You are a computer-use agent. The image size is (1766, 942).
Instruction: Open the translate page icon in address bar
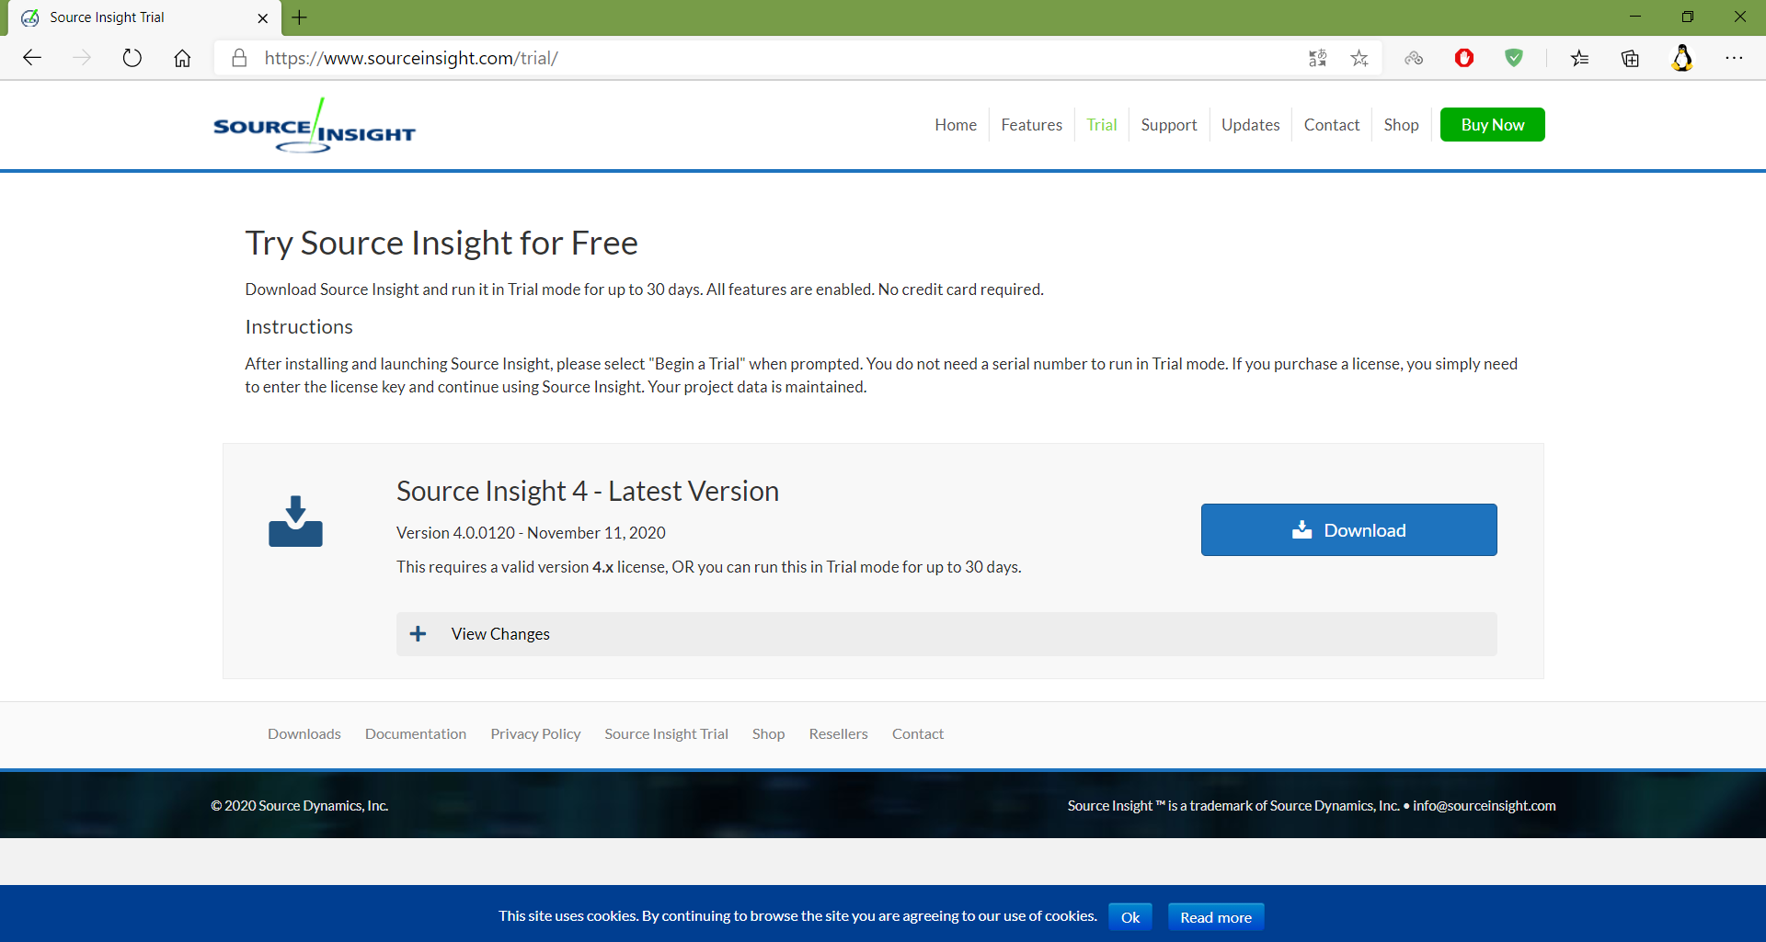point(1317,58)
